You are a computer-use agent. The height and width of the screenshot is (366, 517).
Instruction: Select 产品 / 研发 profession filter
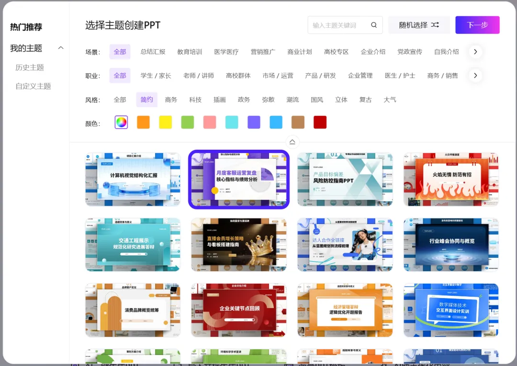[x=320, y=76]
